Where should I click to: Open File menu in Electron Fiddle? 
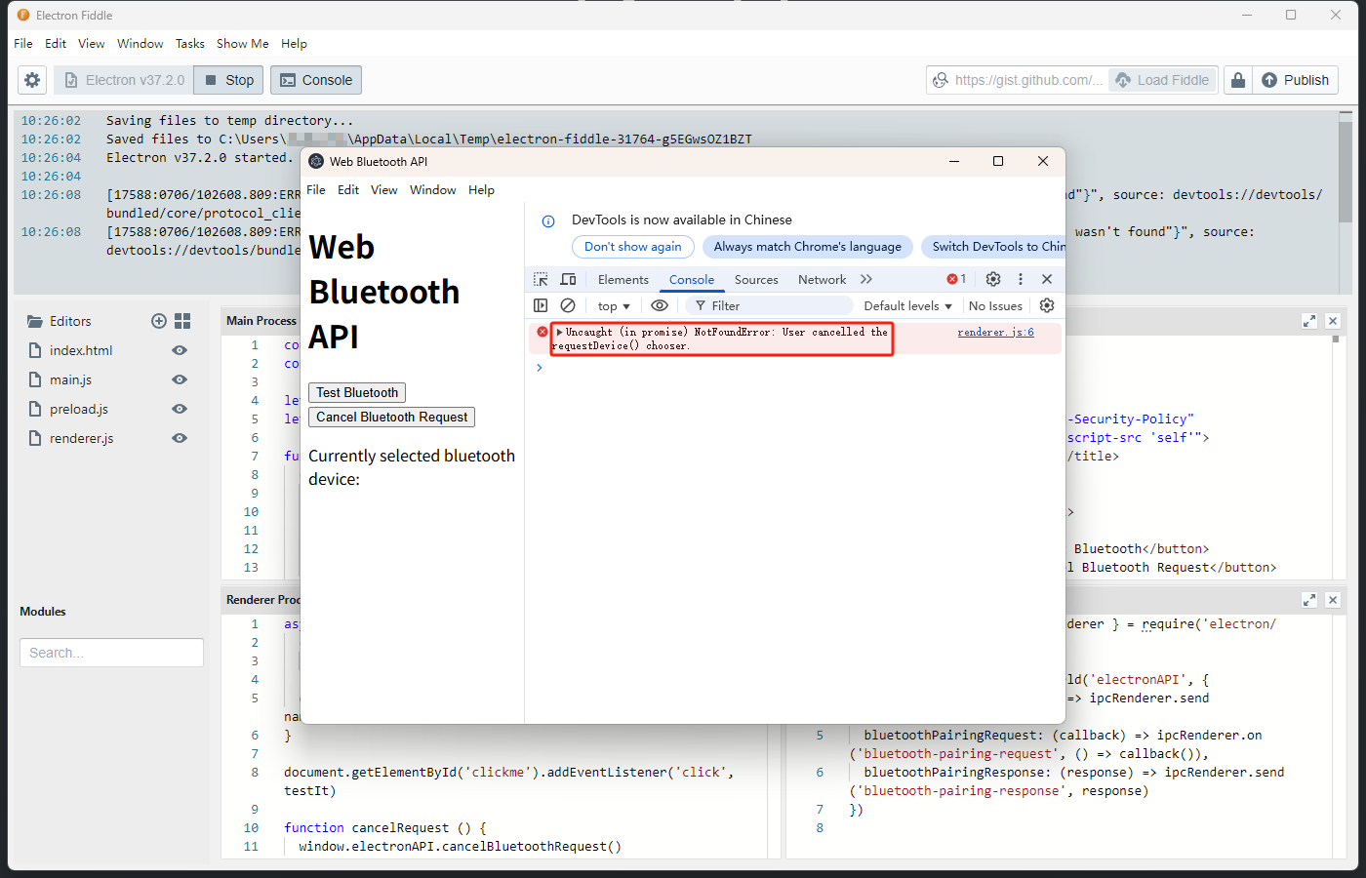pyautogui.click(x=23, y=43)
